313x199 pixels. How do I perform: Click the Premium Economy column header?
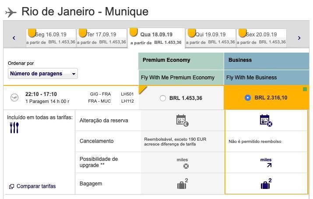click(x=181, y=61)
